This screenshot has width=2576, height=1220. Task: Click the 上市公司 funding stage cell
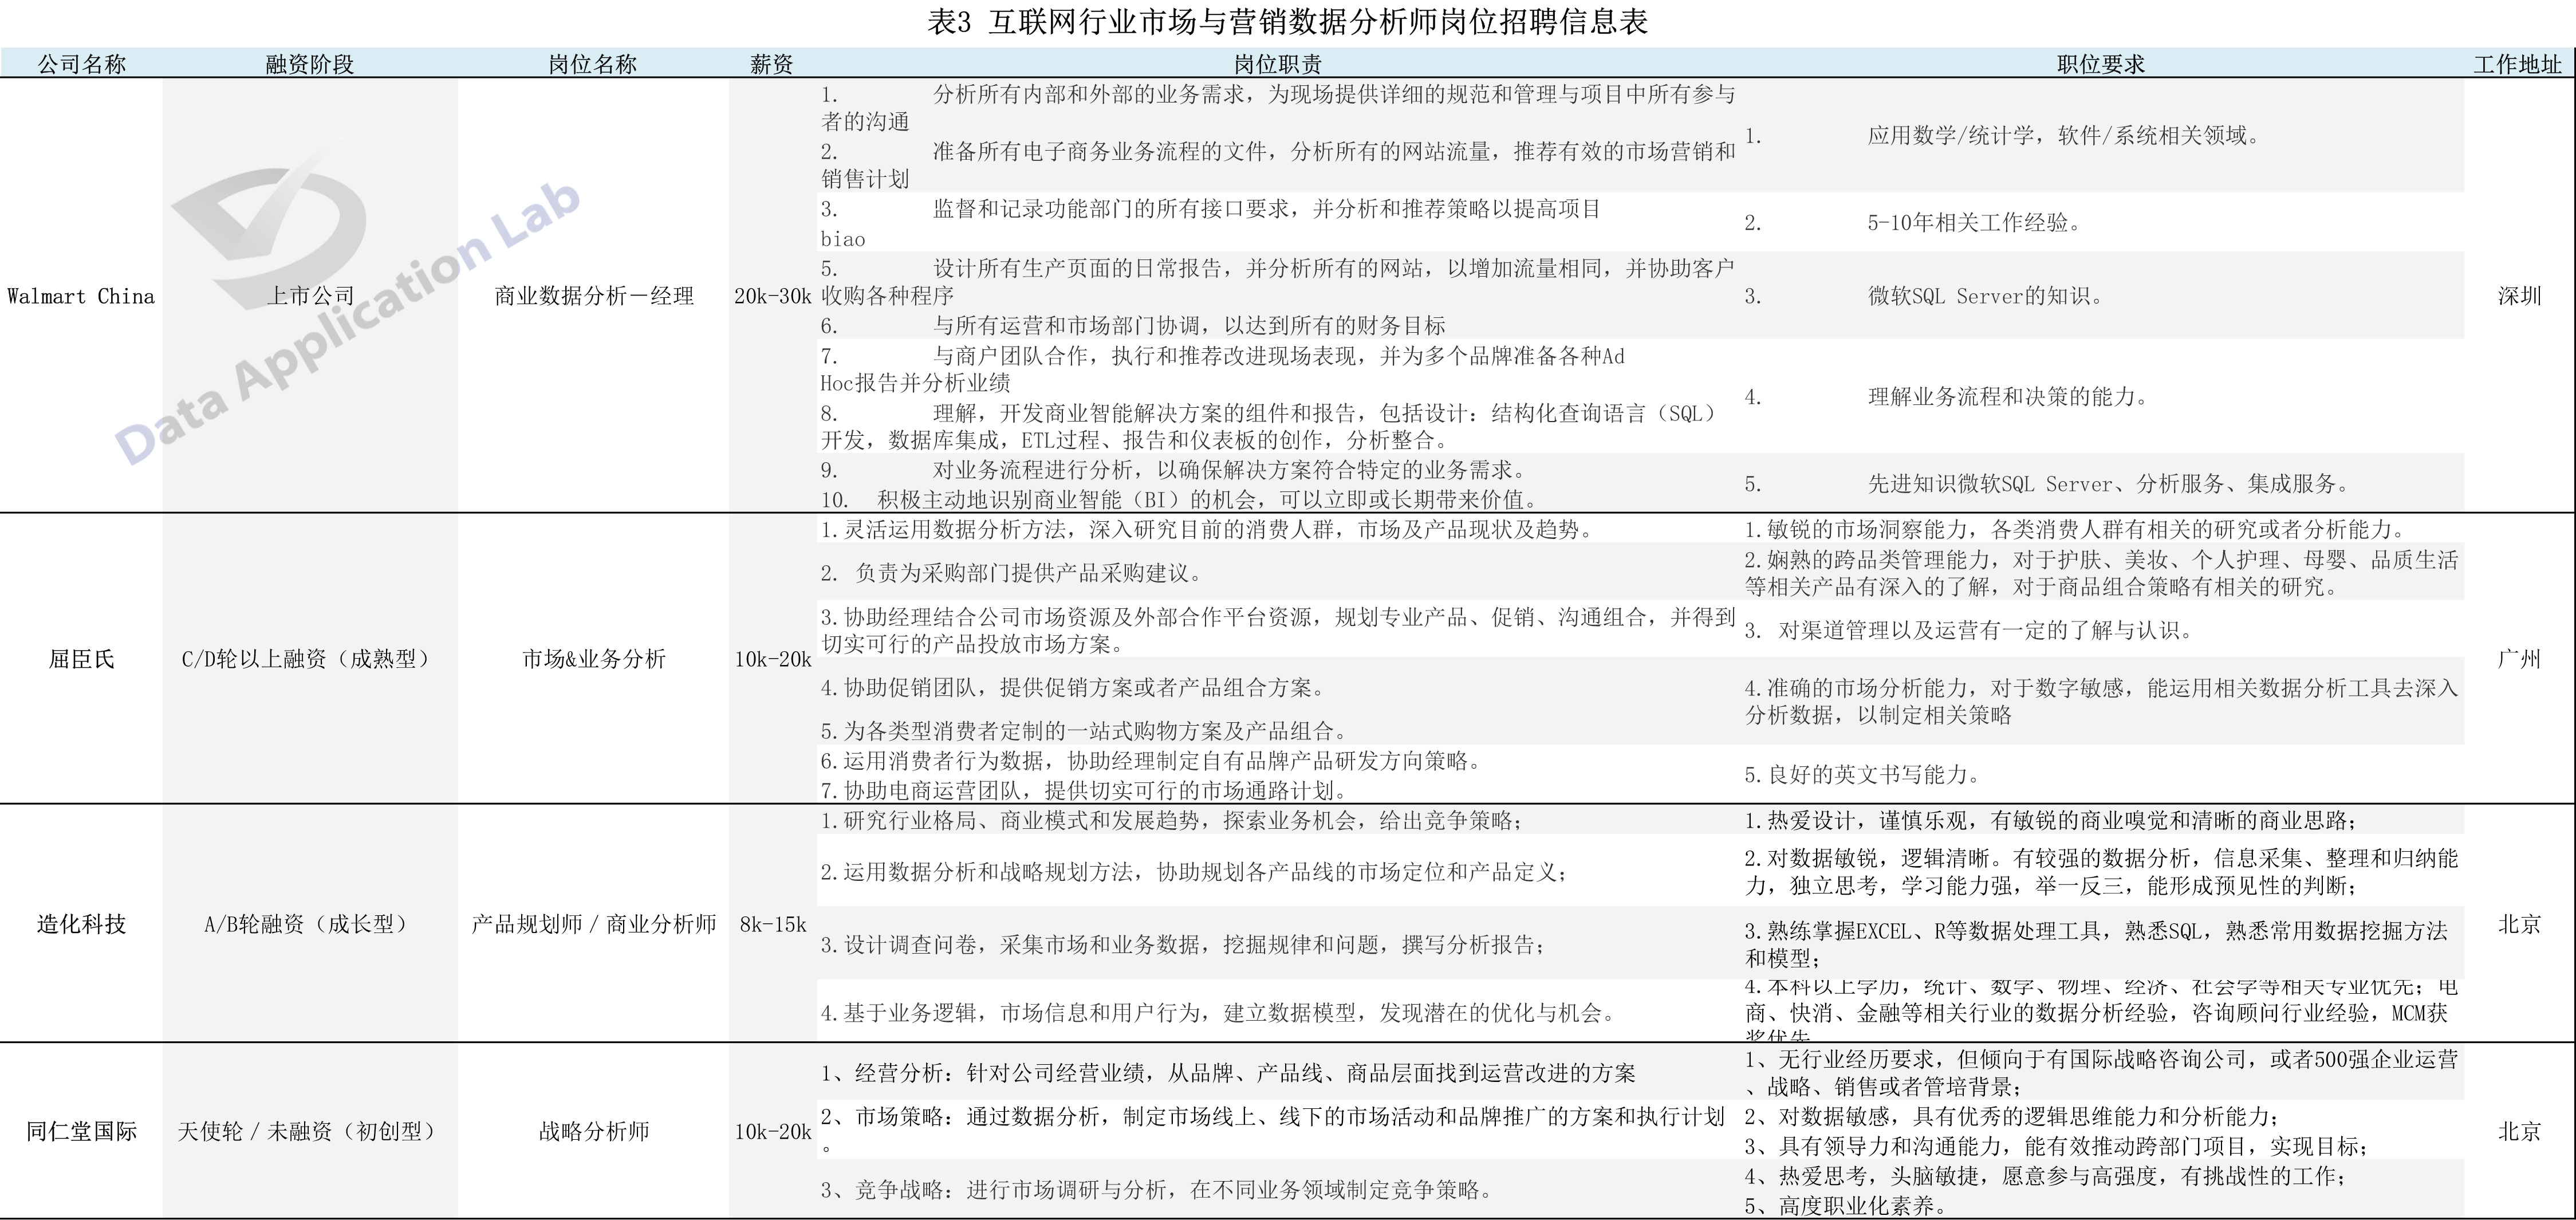310,296
